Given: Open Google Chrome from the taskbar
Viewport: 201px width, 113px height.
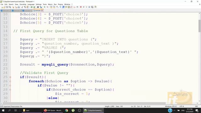Looking at the screenshot, I should pos(67,110).
